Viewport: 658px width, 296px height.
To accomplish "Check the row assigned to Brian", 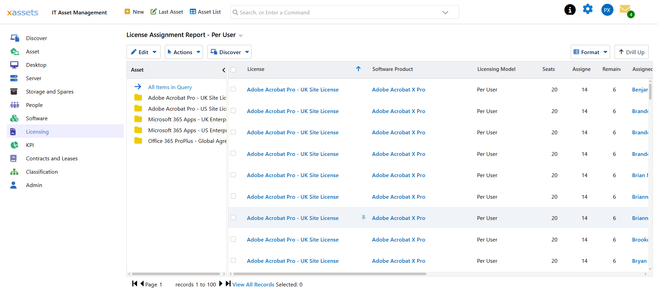I will pos(233,175).
